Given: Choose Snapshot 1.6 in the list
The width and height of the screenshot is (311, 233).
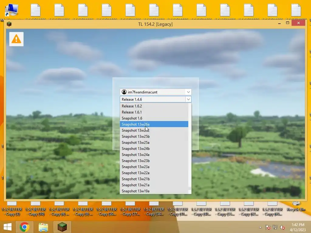Looking at the screenshot, I should click(154, 118).
